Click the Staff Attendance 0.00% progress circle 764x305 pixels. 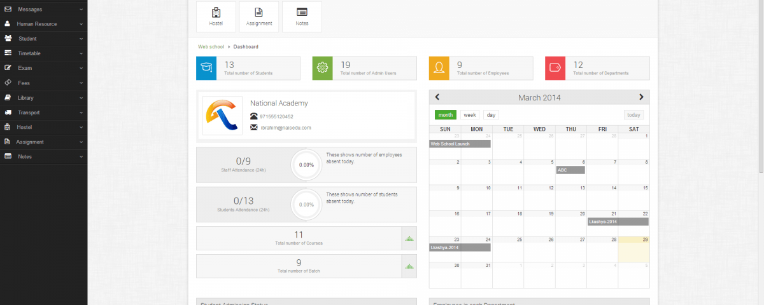pyautogui.click(x=306, y=165)
